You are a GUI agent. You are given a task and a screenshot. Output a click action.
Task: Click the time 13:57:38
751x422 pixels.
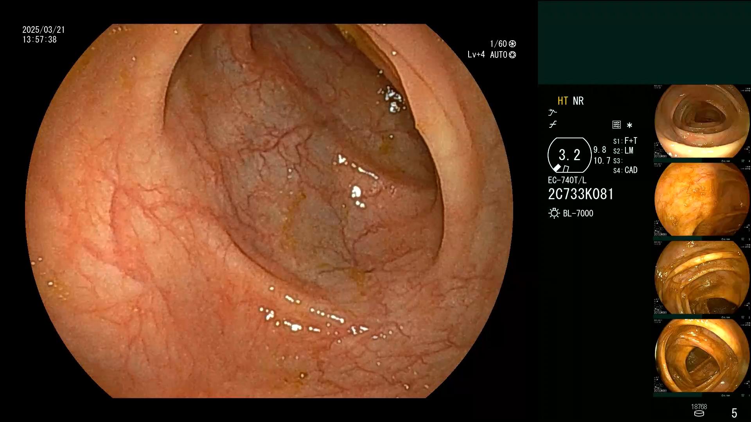(x=40, y=39)
